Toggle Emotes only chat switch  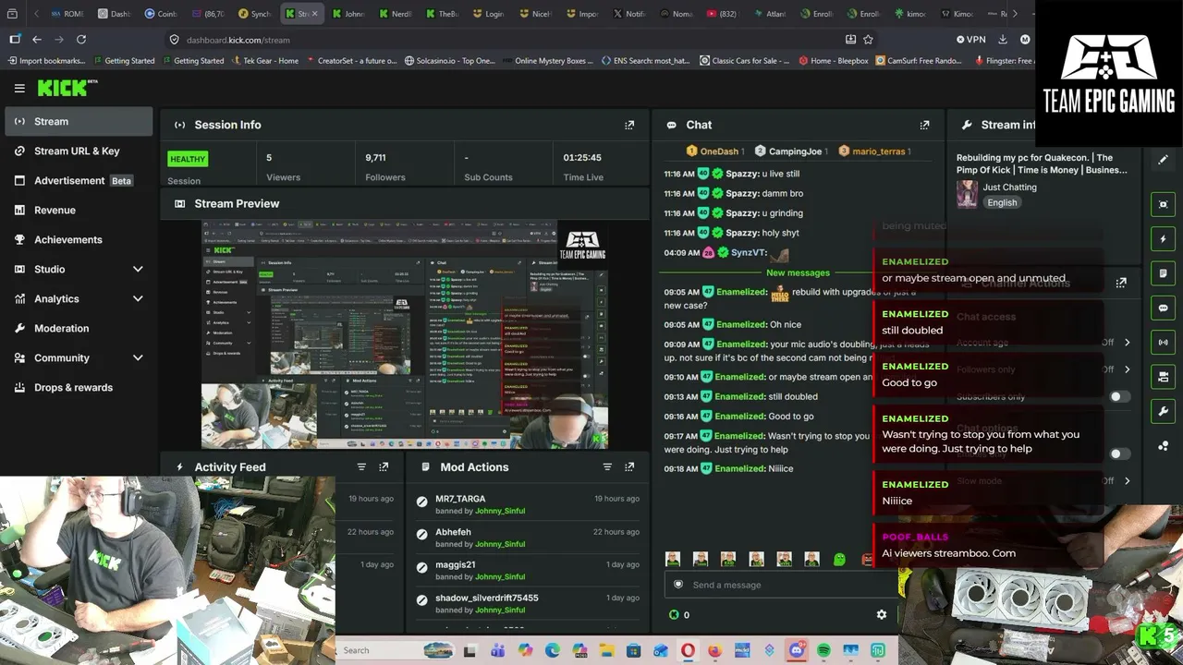coord(1119,453)
